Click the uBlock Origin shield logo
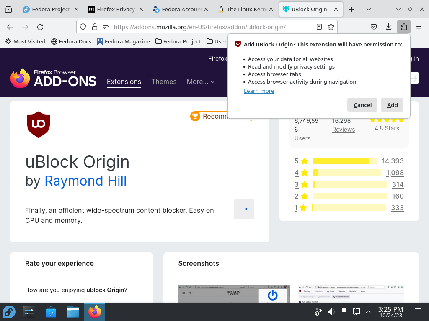Image resolution: width=429 pixels, height=321 pixels. tap(39, 124)
